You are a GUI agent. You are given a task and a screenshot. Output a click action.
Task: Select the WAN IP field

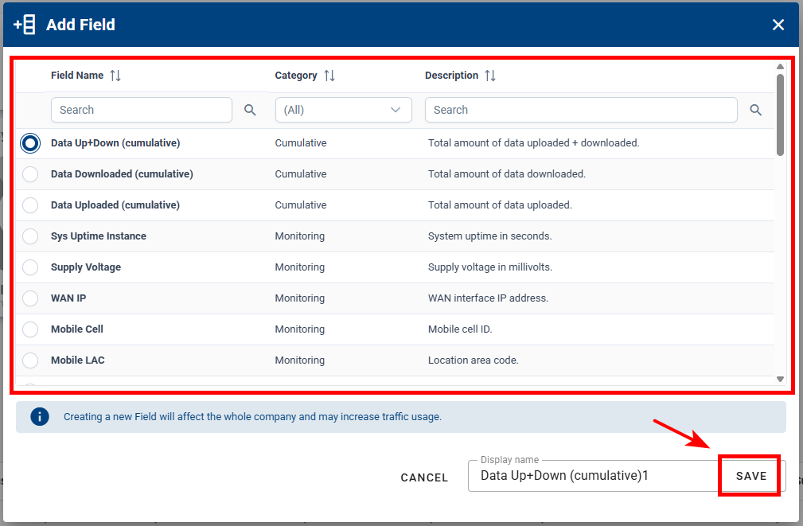pos(29,298)
